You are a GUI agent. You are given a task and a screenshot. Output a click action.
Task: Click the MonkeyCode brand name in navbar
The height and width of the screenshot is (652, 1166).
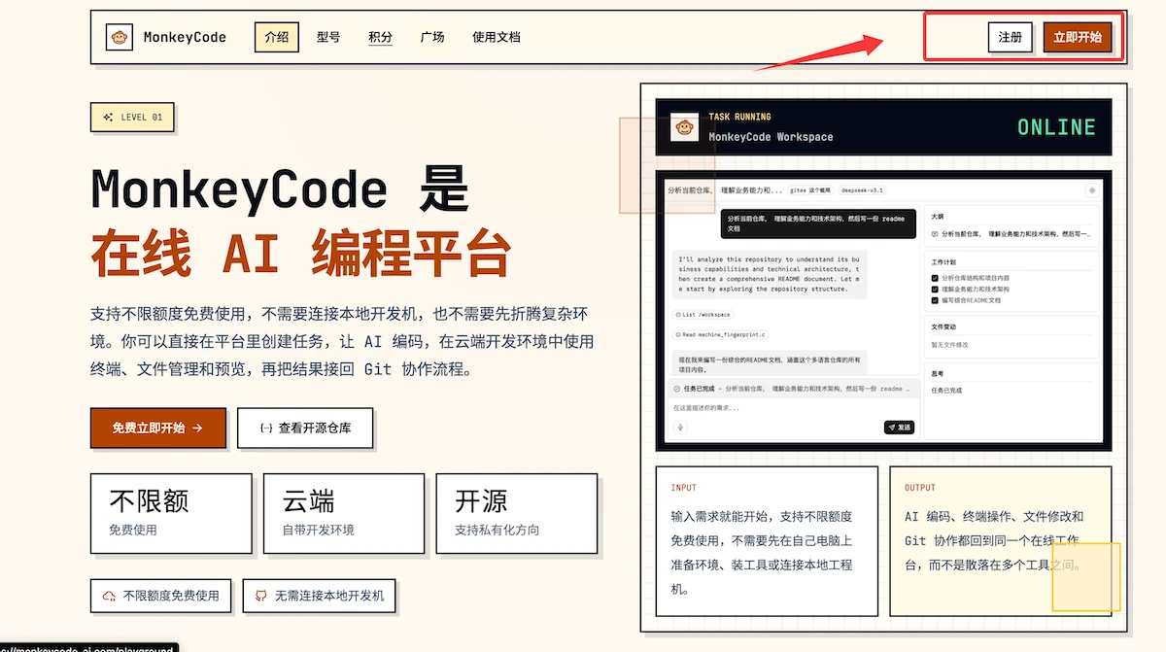[x=185, y=37]
